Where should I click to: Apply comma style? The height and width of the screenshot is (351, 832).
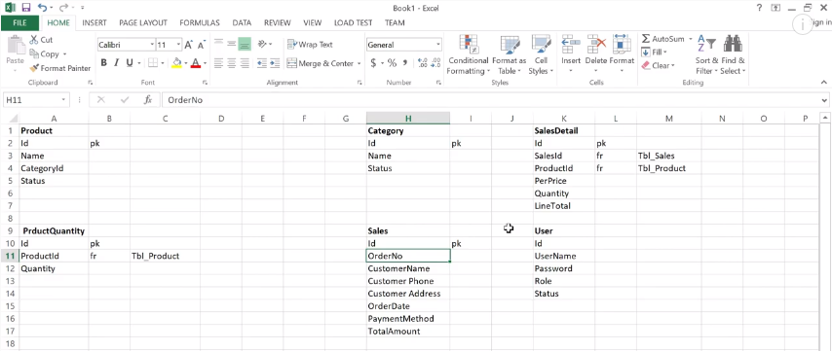click(x=405, y=63)
